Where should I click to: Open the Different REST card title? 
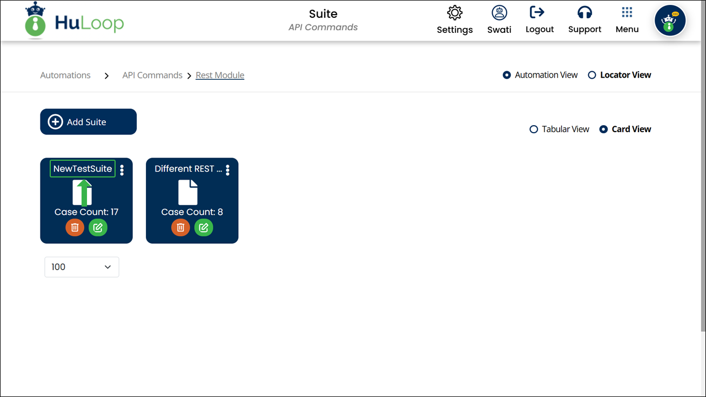[189, 168]
